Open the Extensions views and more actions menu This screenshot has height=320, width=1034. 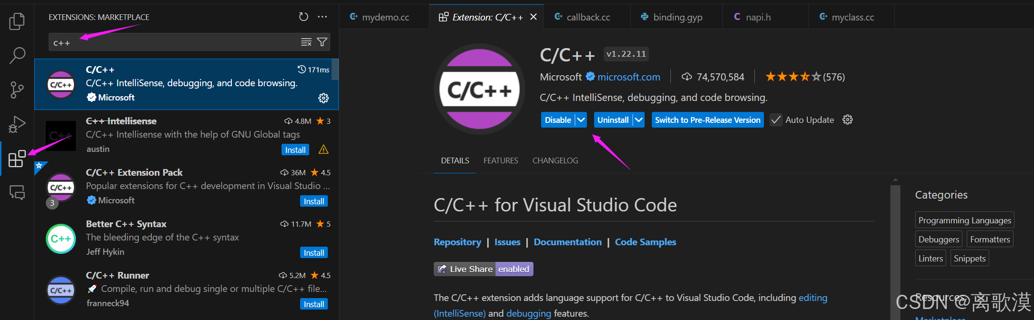[323, 17]
